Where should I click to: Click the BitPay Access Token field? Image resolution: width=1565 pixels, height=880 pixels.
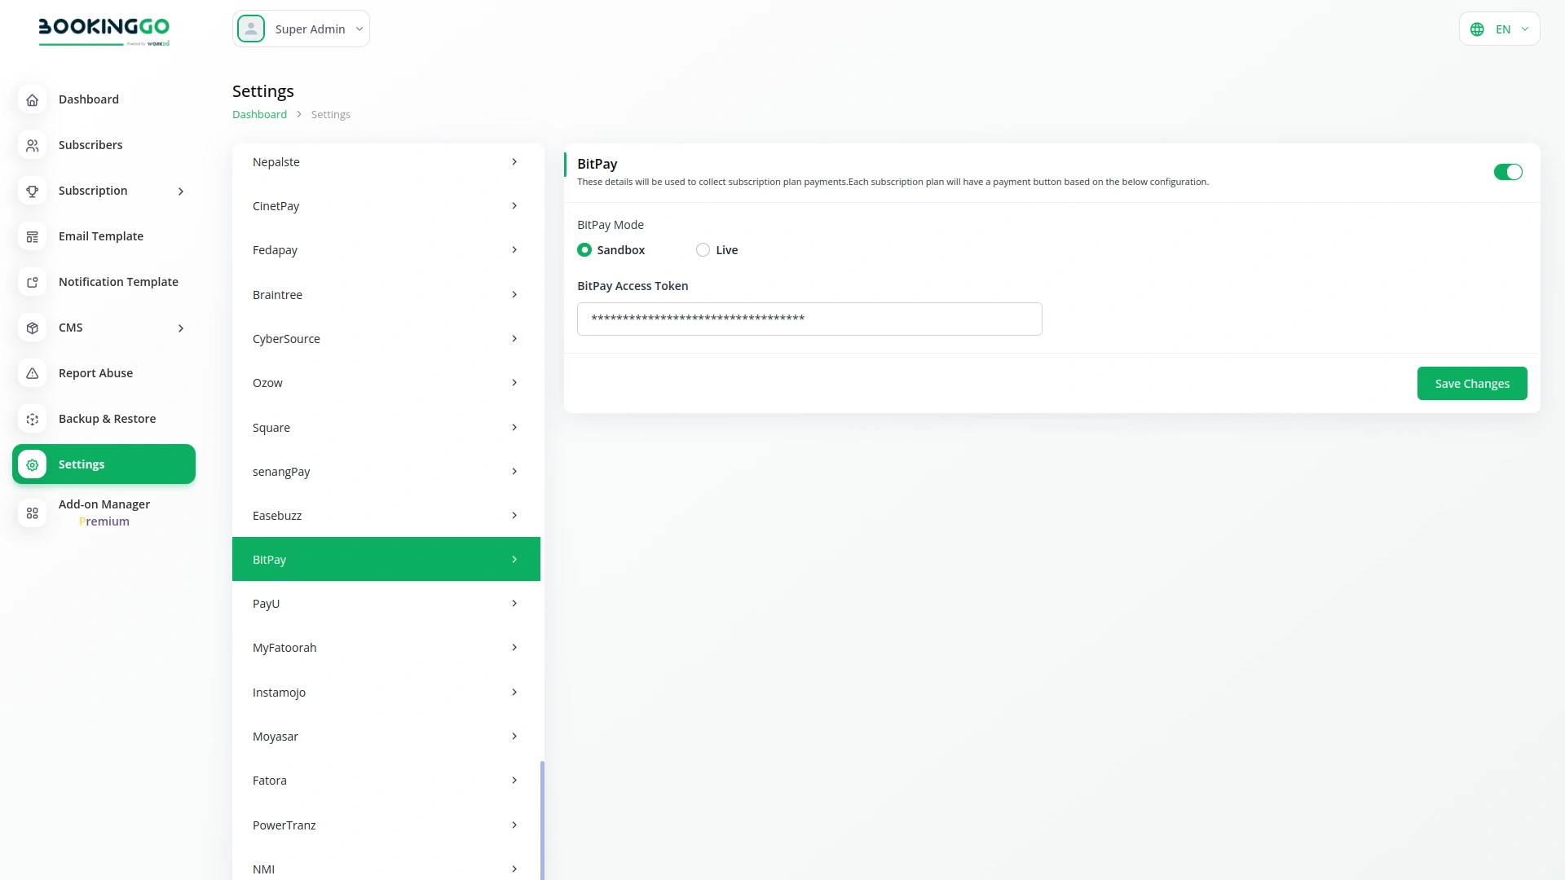tap(809, 319)
